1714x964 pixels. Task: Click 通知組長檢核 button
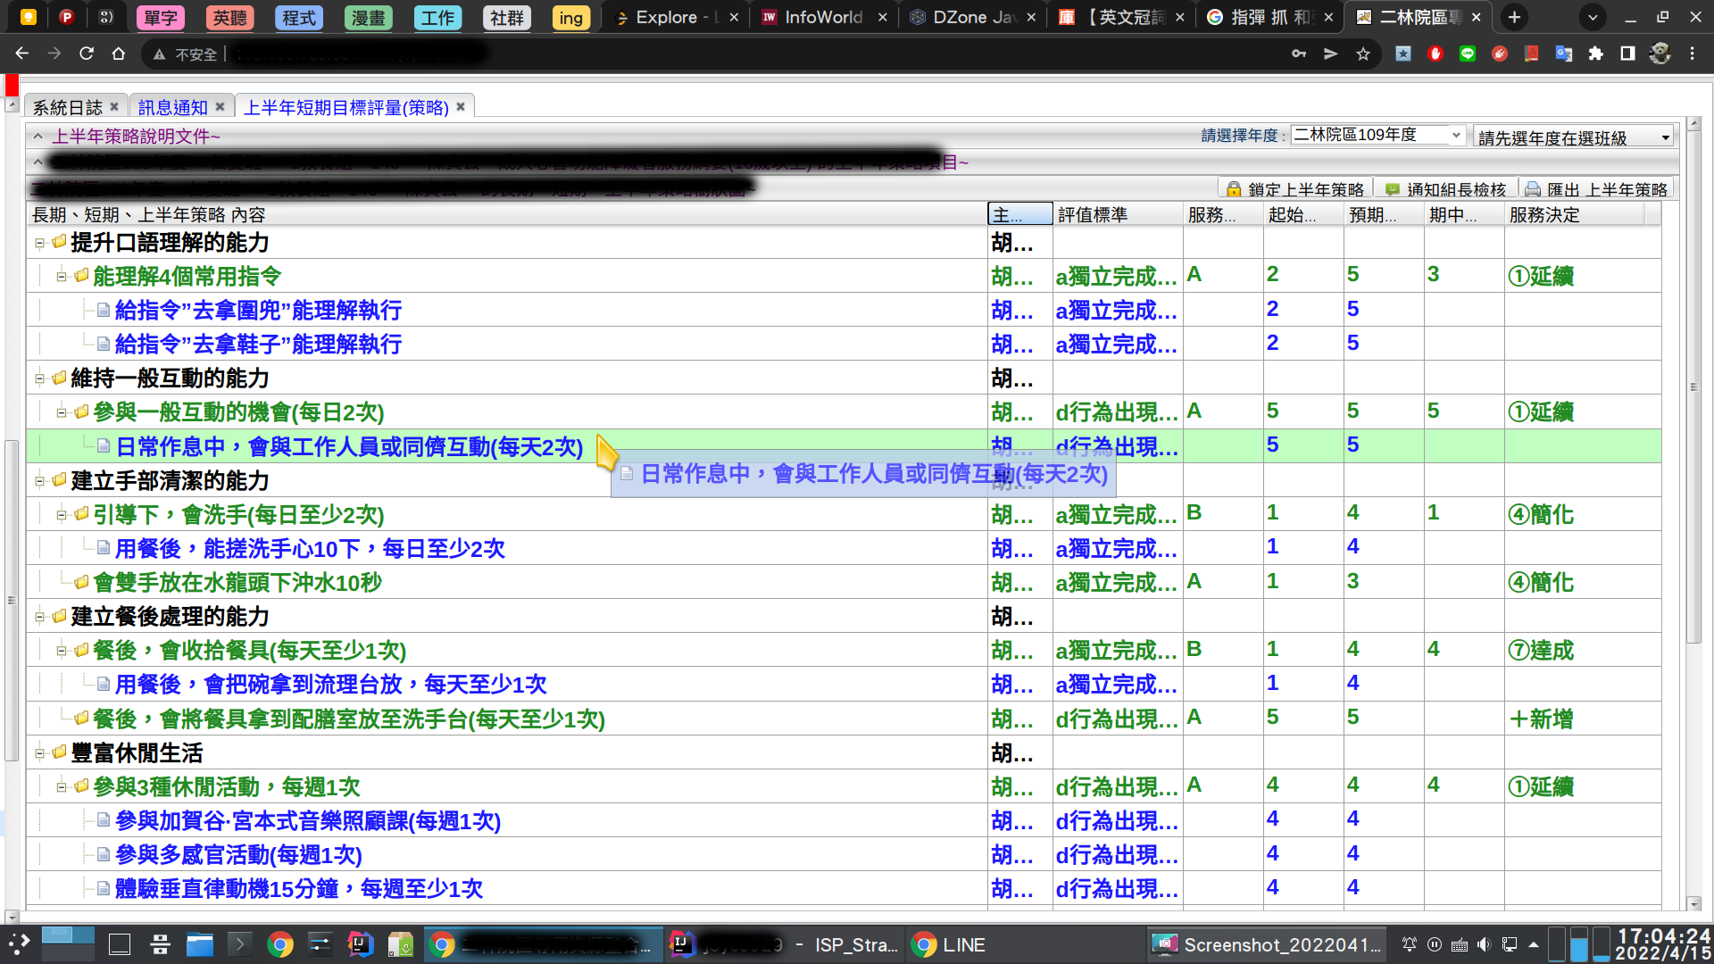[x=1445, y=189]
